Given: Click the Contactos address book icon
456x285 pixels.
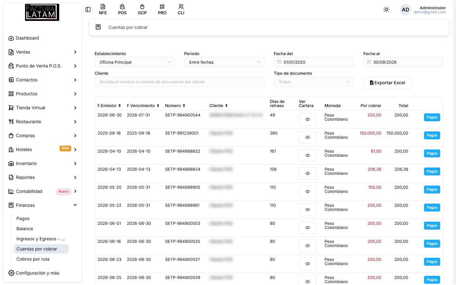Looking at the screenshot, I should [11, 80].
